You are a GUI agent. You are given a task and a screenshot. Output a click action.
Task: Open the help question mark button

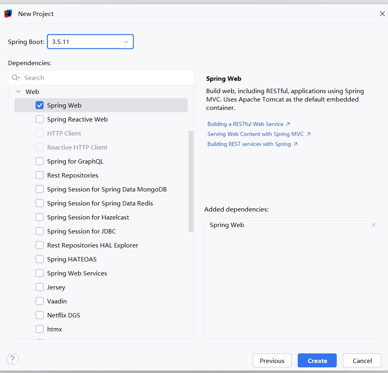click(12, 359)
